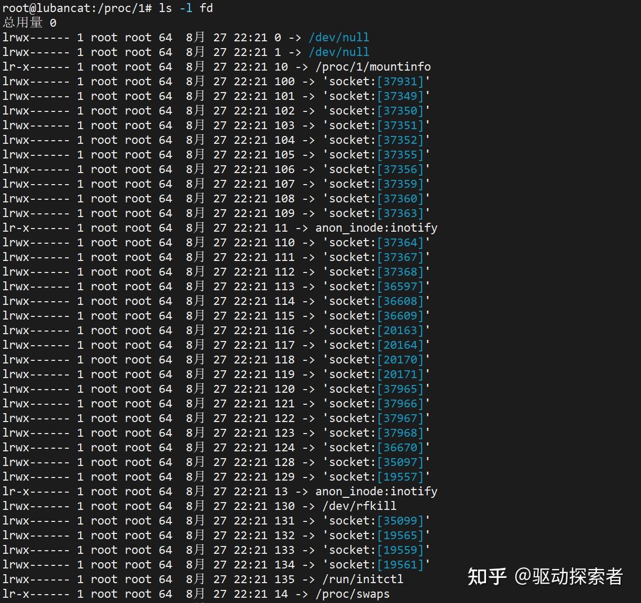
Task: Click file descriptor number 100
Action: (285, 81)
